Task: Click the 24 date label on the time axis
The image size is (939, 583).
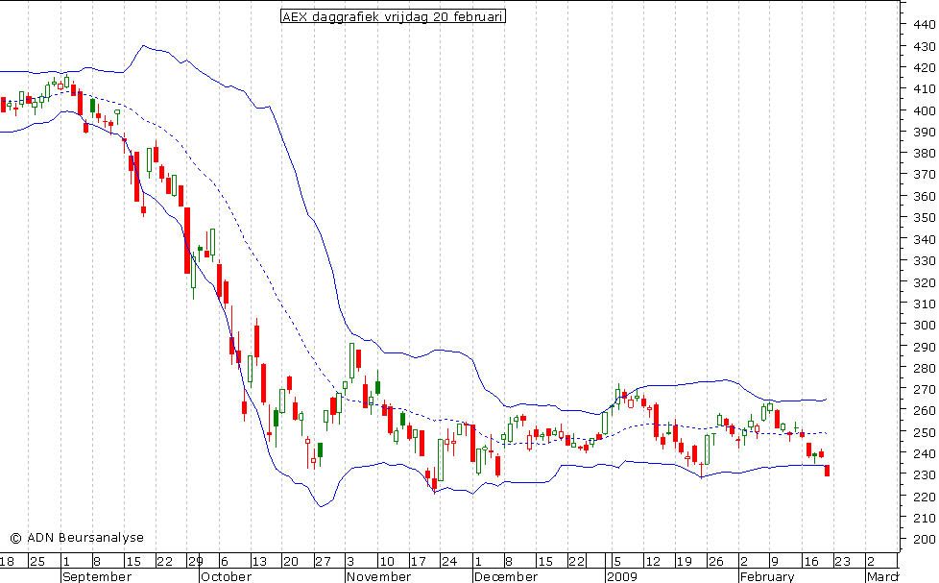Action: (449, 562)
